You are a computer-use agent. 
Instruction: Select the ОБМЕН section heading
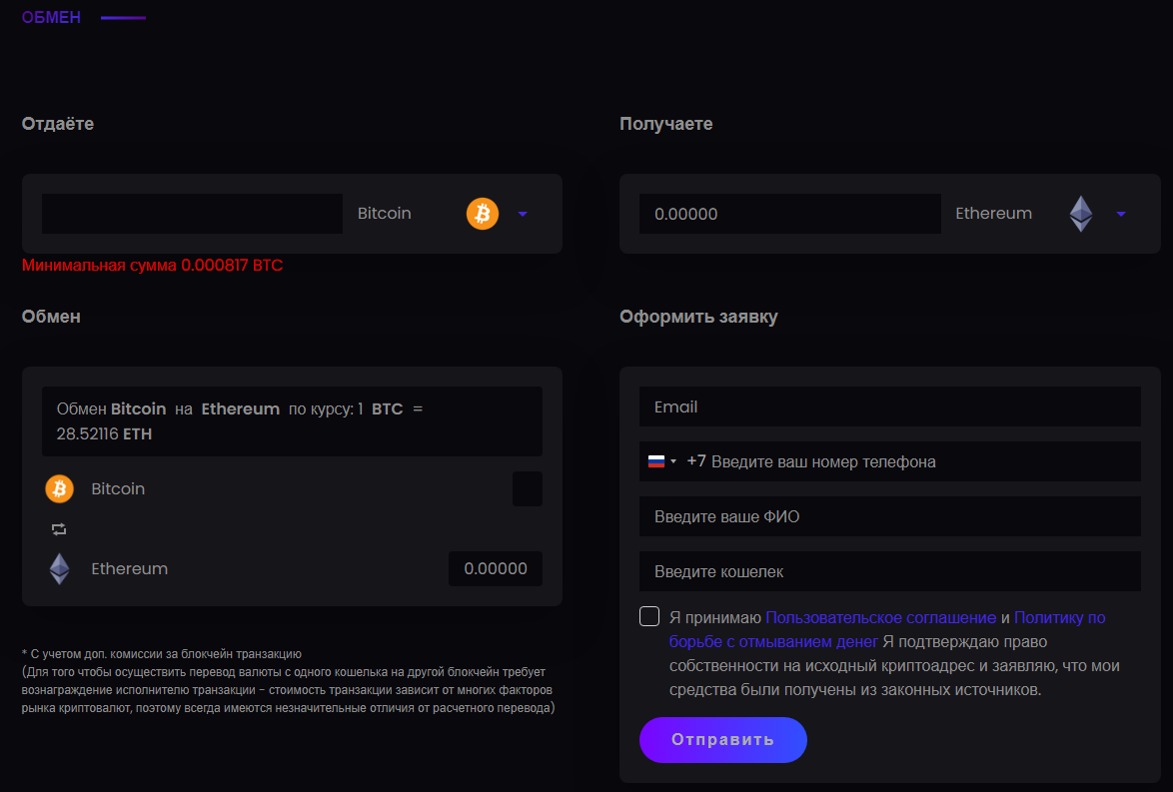click(51, 17)
